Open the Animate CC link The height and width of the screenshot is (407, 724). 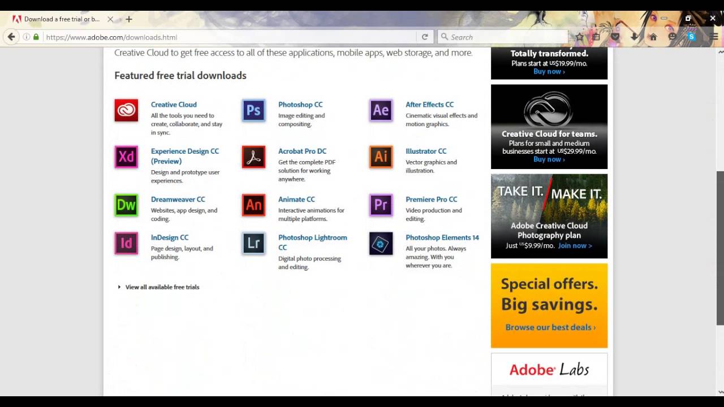(x=296, y=199)
